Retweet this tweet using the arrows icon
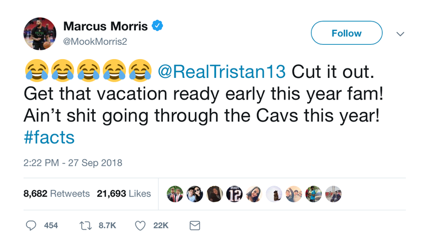The width and height of the screenshot is (428, 248). click(x=86, y=225)
